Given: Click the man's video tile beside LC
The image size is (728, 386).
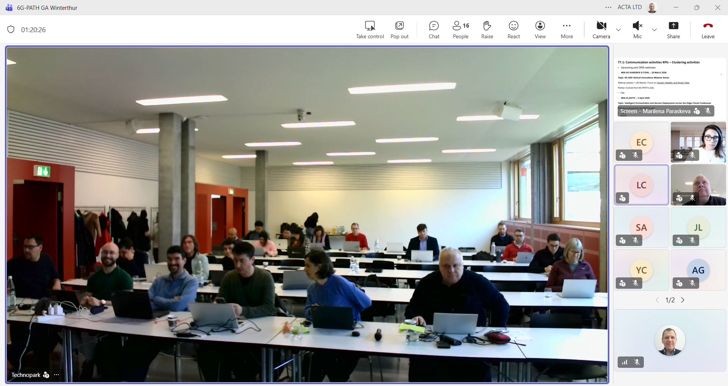Looking at the screenshot, I should (x=698, y=185).
